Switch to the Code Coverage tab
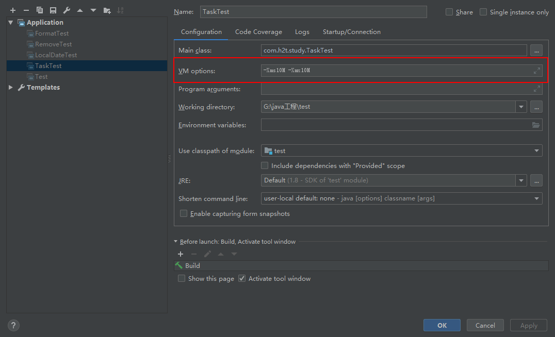The image size is (555, 337). tap(258, 32)
